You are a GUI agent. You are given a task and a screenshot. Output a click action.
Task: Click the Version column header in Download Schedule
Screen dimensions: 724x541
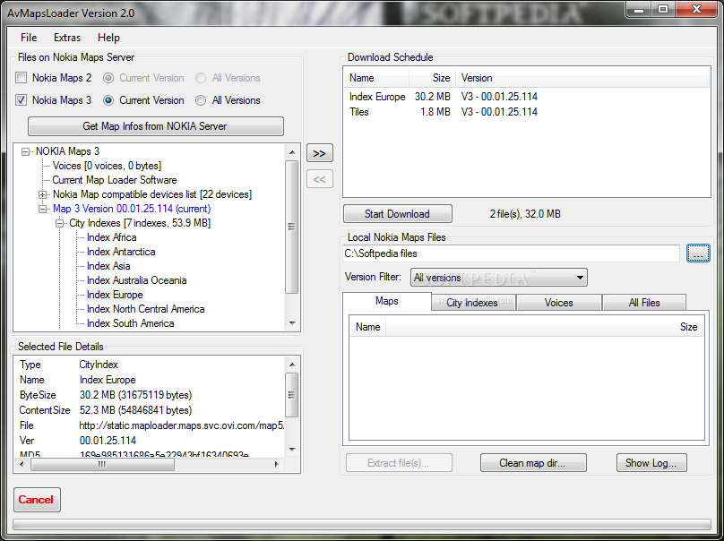(x=582, y=78)
